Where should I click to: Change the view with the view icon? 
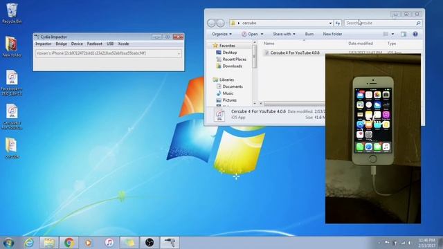[386, 34]
